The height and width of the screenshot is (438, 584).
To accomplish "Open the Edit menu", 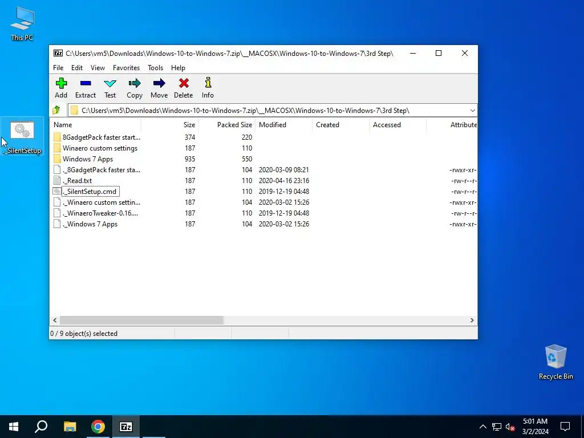I will tap(77, 68).
